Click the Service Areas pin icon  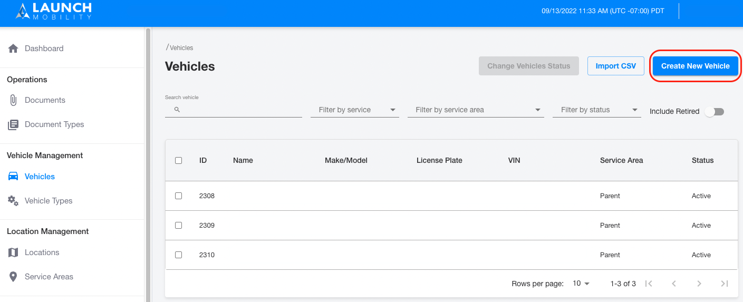(13, 277)
